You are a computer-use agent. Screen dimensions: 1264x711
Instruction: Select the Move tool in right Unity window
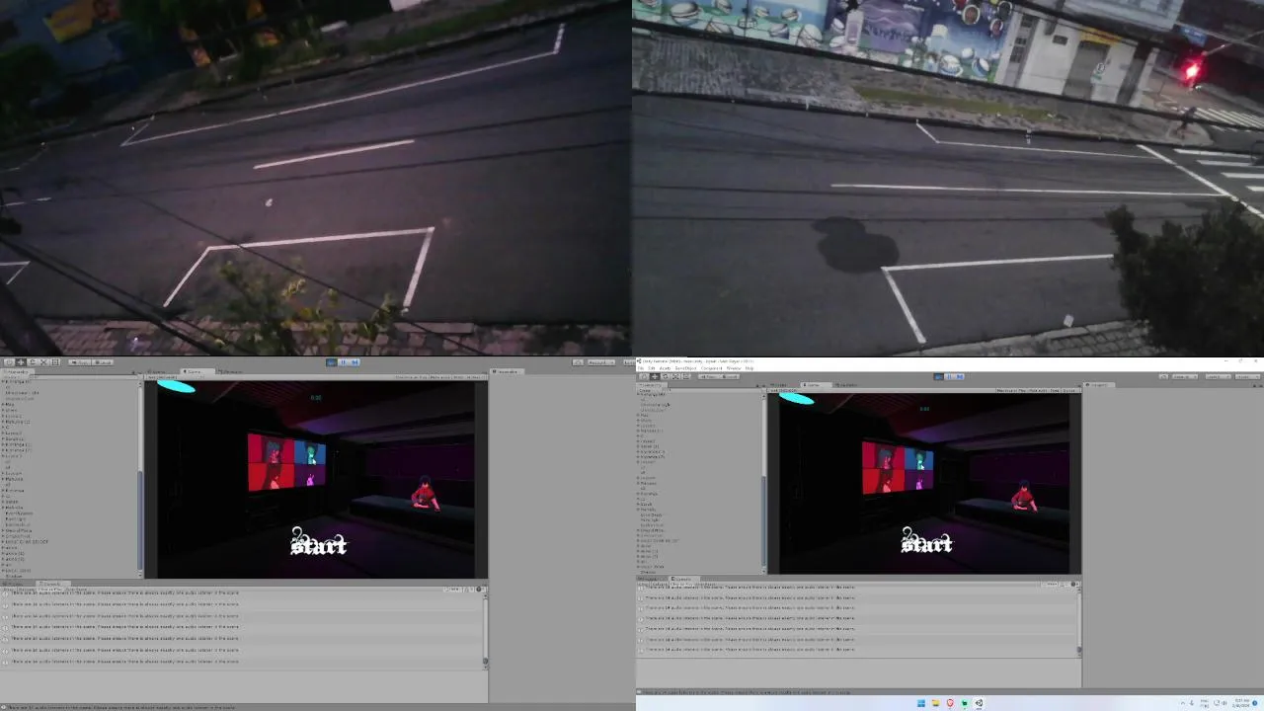point(654,376)
